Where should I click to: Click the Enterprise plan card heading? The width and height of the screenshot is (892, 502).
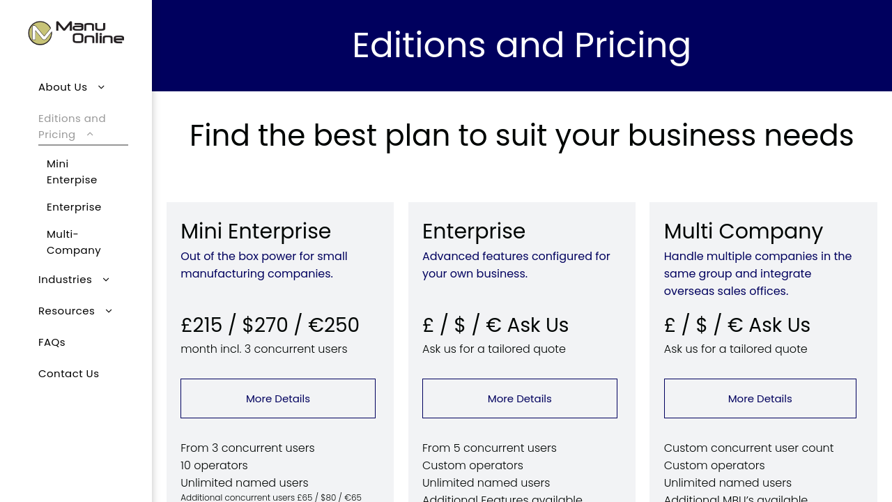point(474,231)
